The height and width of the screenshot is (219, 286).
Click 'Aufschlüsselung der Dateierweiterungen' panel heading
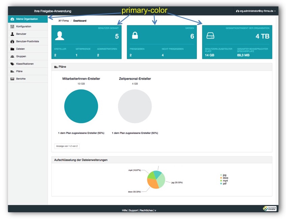click(x=81, y=160)
